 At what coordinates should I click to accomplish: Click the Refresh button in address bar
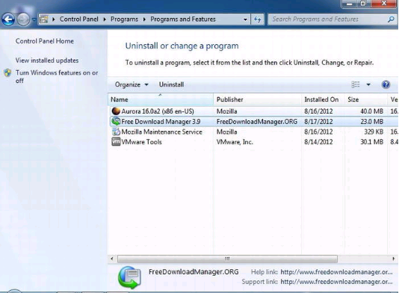click(x=258, y=19)
